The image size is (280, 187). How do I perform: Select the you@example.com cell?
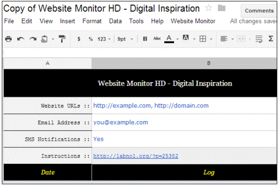184,123
